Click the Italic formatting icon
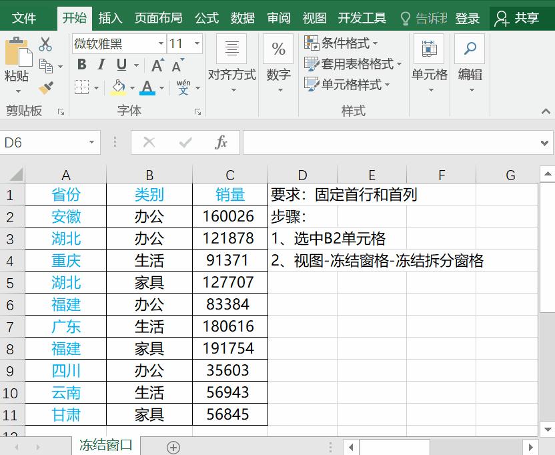Image resolution: width=555 pixels, height=455 pixels. (101, 63)
